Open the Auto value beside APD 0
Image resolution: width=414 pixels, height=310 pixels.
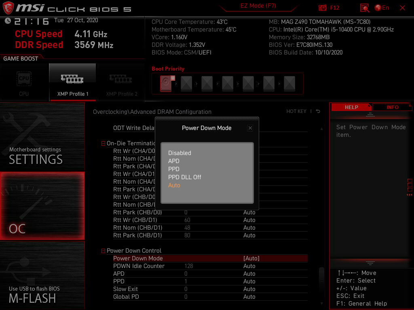tap(249, 274)
